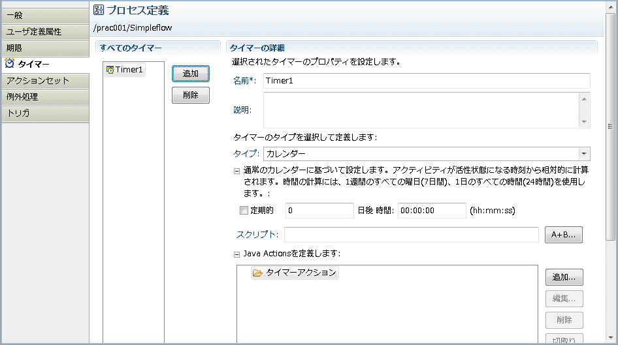Click 説明 text area scroll down arrow
The image size is (618, 345).
pyautogui.click(x=584, y=121)
